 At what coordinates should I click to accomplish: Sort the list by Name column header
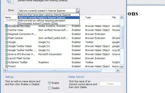pos(8,17)
